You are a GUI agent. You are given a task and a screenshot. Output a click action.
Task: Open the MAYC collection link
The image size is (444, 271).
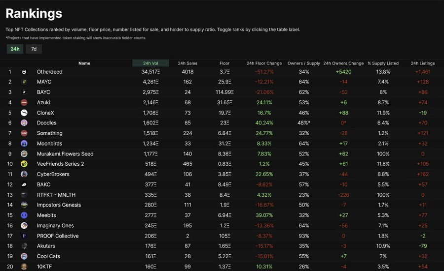tap(44, 82)
